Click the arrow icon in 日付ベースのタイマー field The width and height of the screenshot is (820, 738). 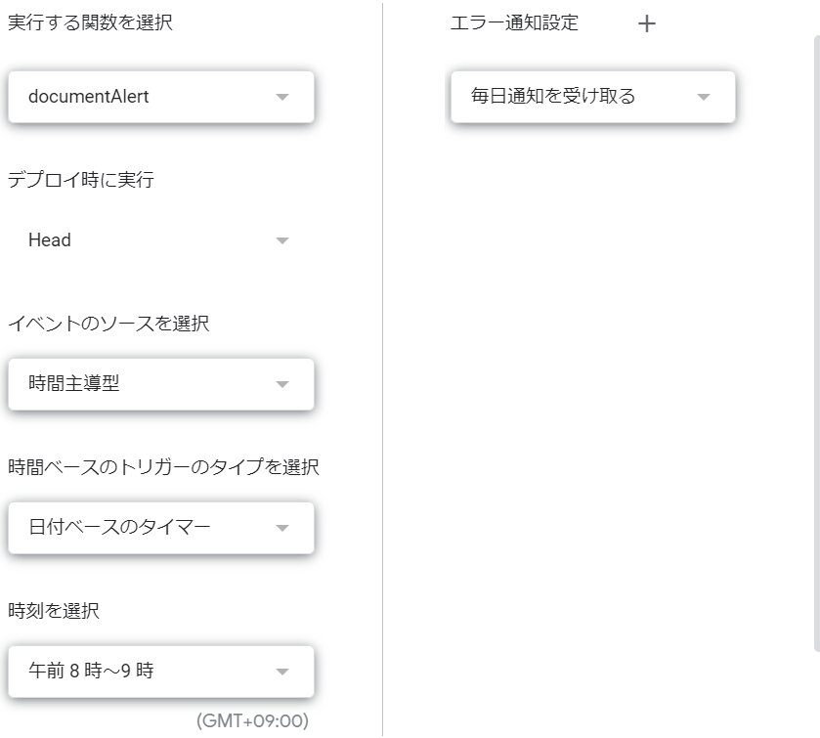coord(282,528)
